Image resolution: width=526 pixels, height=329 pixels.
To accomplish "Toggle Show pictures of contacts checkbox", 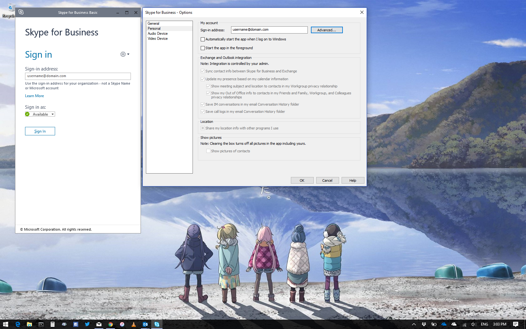I will pyautogui.click(x=208, y=151).
